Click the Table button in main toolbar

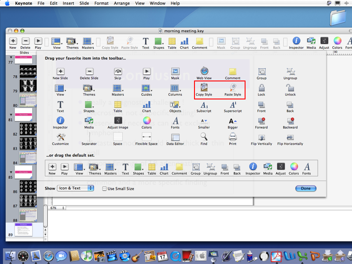click(172, 43)
